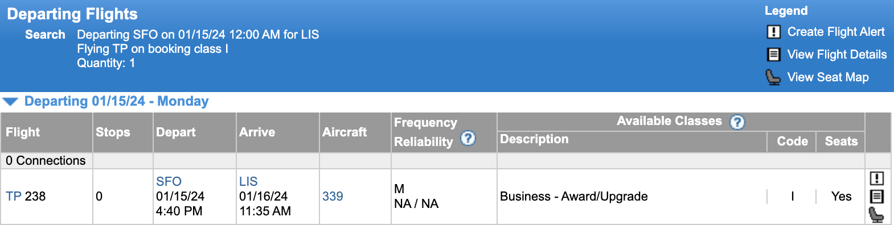The image size is (894, 225).
Task: Open seat map icon for TP 238
Action: coord(876,215)
